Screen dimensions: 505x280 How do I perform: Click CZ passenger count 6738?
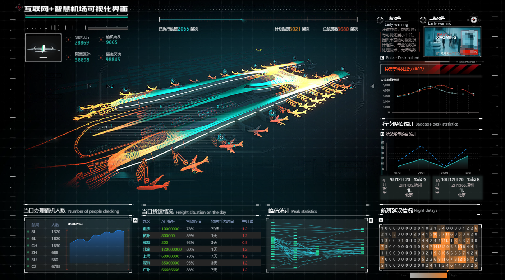click(56, 267)
